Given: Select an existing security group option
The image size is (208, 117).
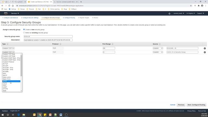Looking at the screenshot, I should coord(24,32).
